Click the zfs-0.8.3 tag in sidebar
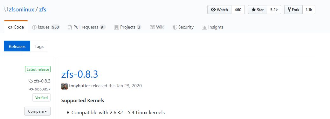The width and height of the screenshot is (330, 119). pyautogui.click(x=42, y=81)
